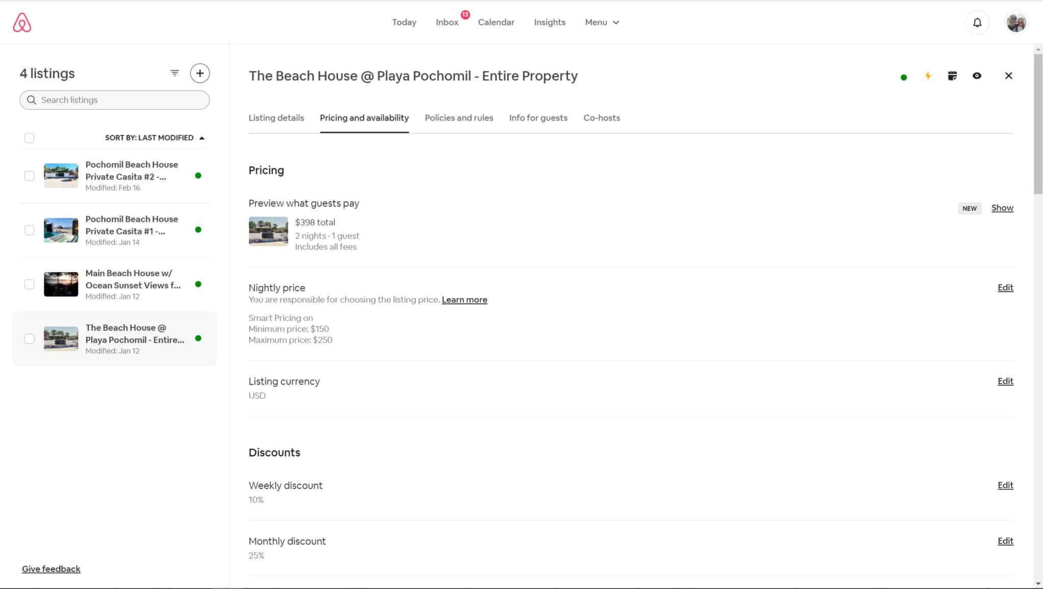Select checkbox for Main Beach House listing
Image resolution: width=1043 pixels, height=589 pixels.
30,284
